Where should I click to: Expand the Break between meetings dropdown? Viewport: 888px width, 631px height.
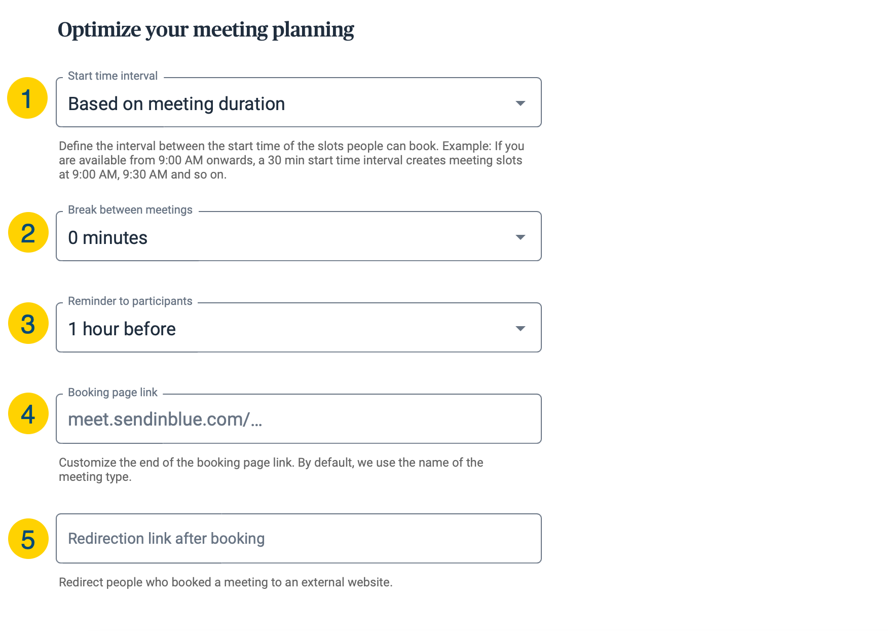click(x=299, y=236)
